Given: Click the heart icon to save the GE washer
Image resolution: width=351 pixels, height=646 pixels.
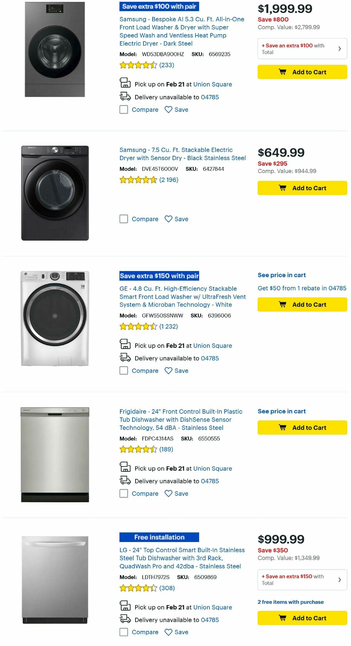Looking at the screenshot, I should [x=168, y=371].
